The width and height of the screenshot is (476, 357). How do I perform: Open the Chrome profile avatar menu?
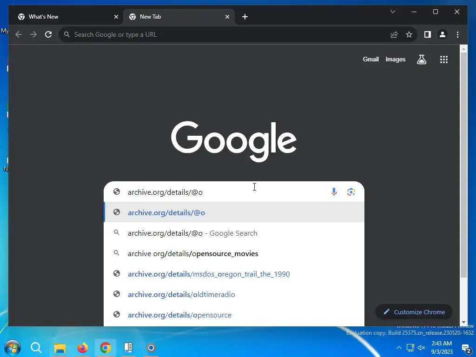pos(443,34)
